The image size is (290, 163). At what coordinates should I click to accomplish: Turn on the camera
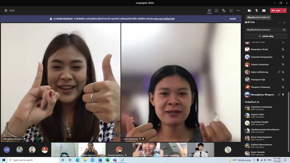pos(249,11)
